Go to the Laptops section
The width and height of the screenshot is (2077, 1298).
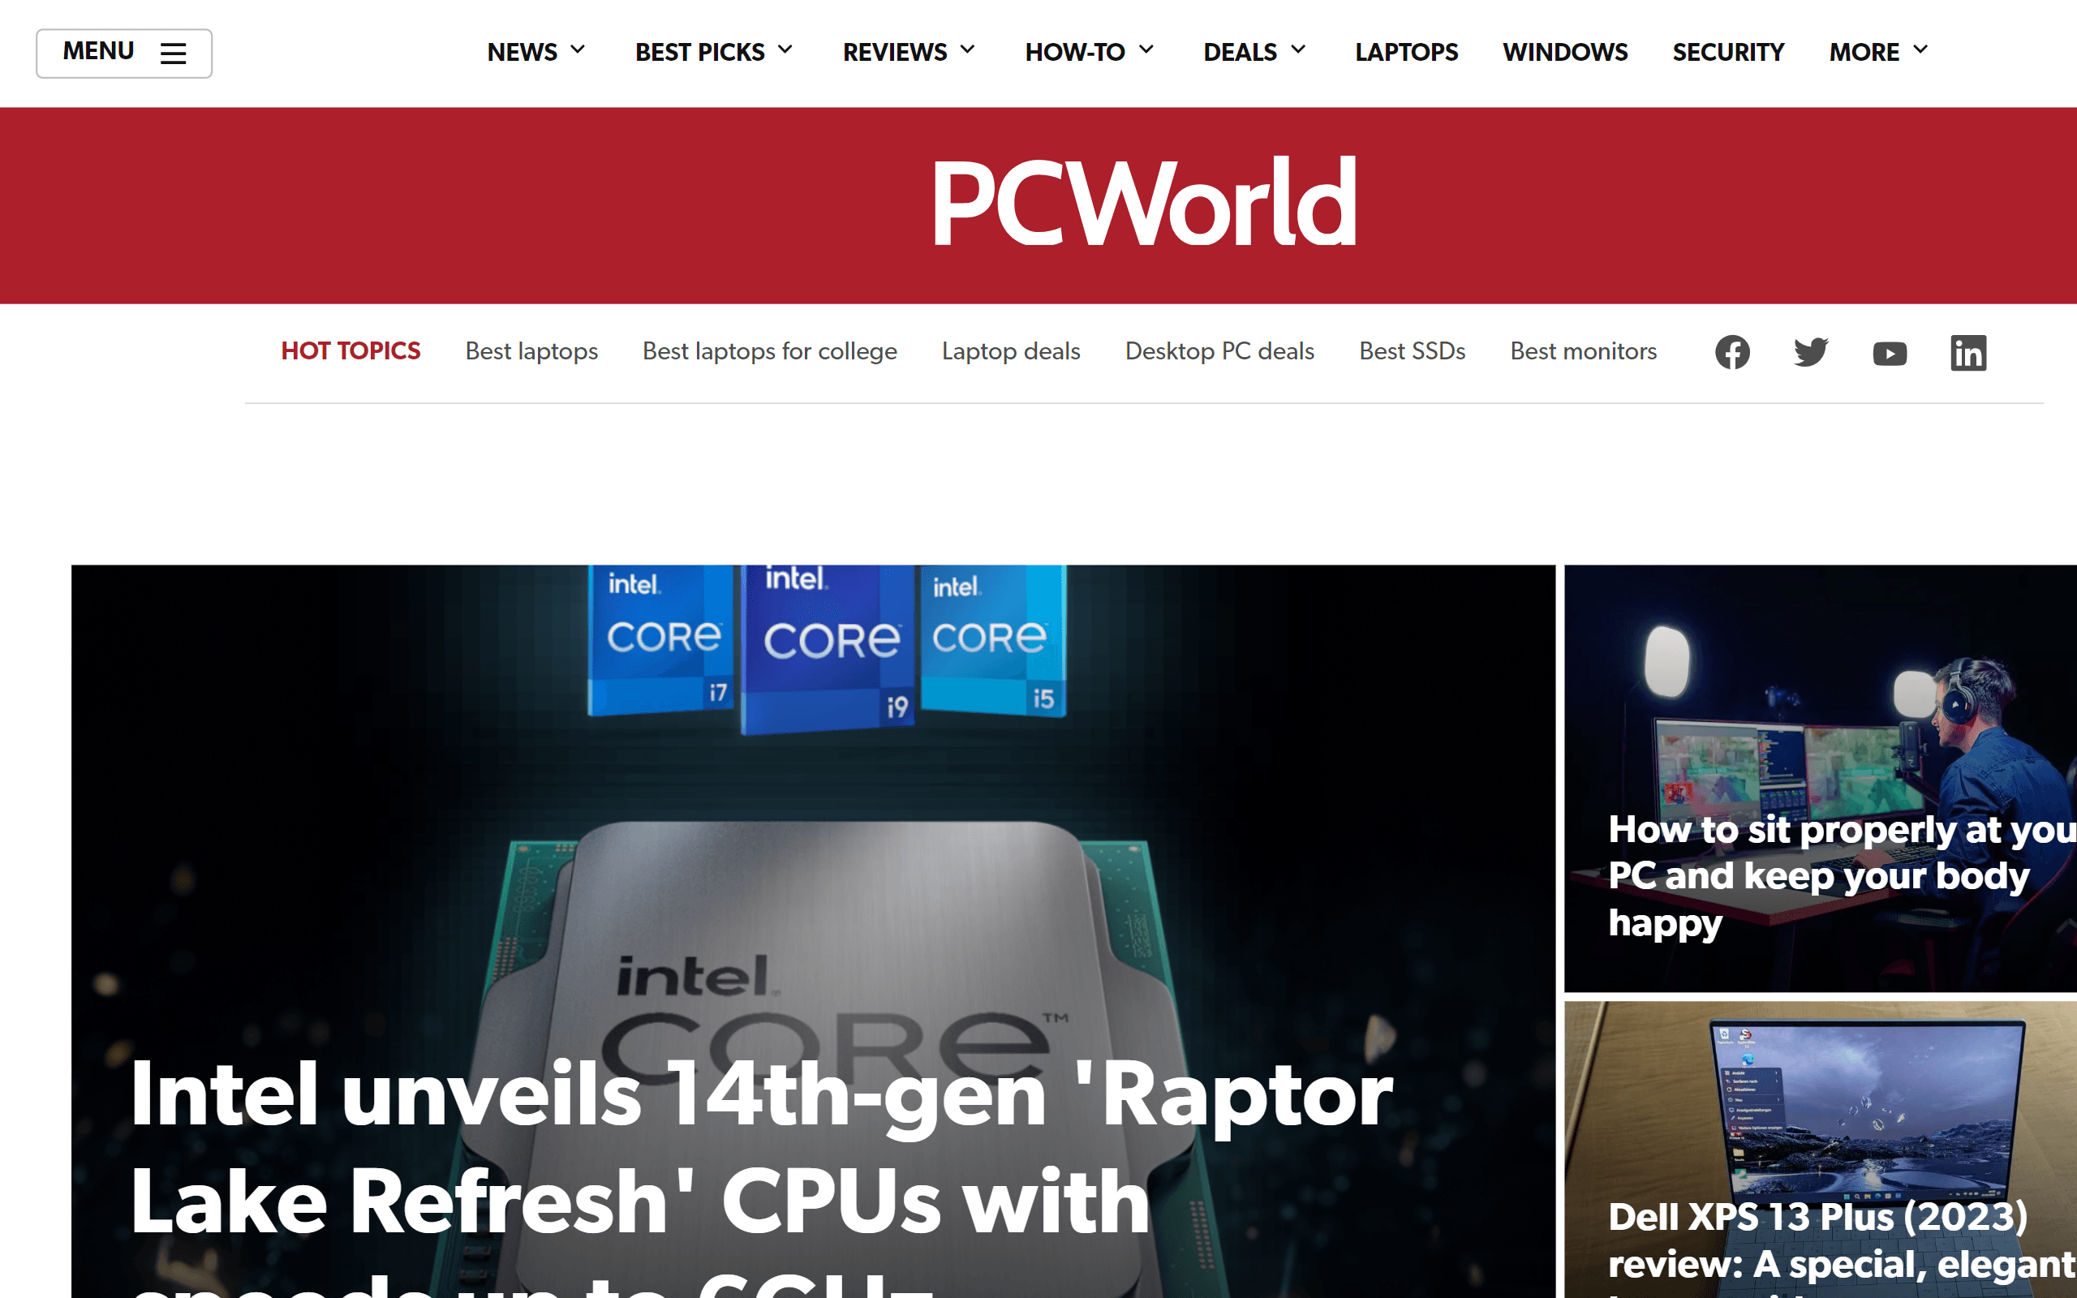[1406, 53]
